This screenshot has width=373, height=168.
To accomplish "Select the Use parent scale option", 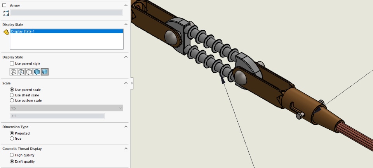I will [12, 90].
